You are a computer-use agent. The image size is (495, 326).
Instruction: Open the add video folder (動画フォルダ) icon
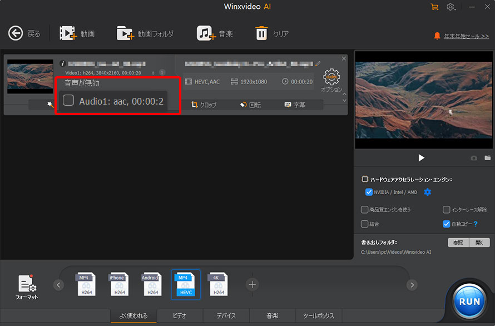pos(126,33)
